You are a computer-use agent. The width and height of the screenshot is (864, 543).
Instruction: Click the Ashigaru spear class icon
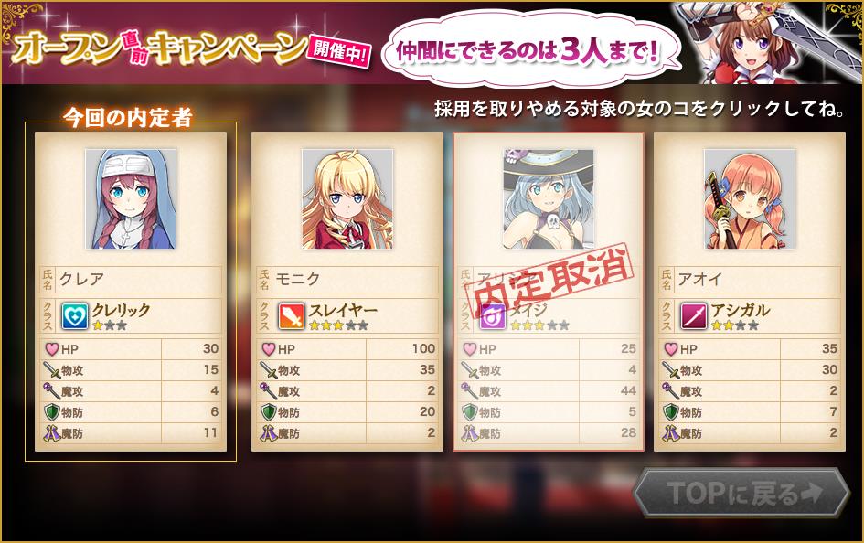pyautogui.click(x=693, y=316)
